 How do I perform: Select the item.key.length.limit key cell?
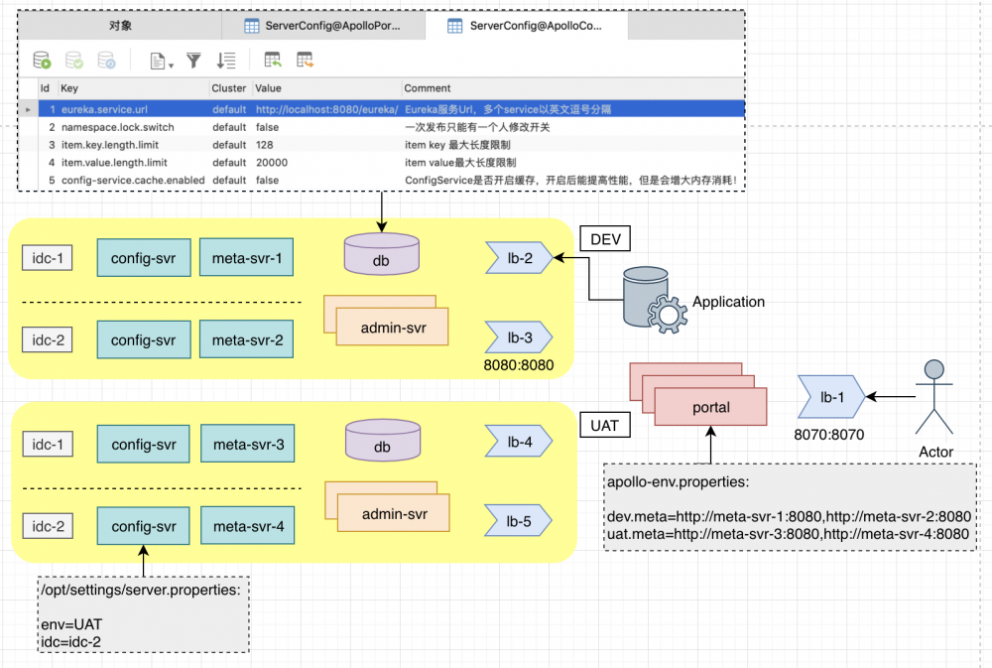tap(134, 145)
